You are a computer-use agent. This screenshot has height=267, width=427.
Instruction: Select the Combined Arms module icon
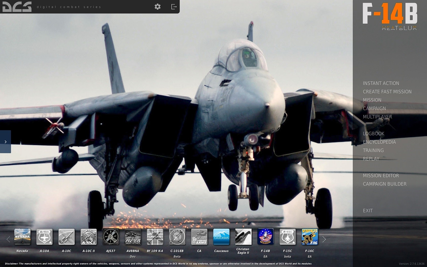tap(199, 237)
